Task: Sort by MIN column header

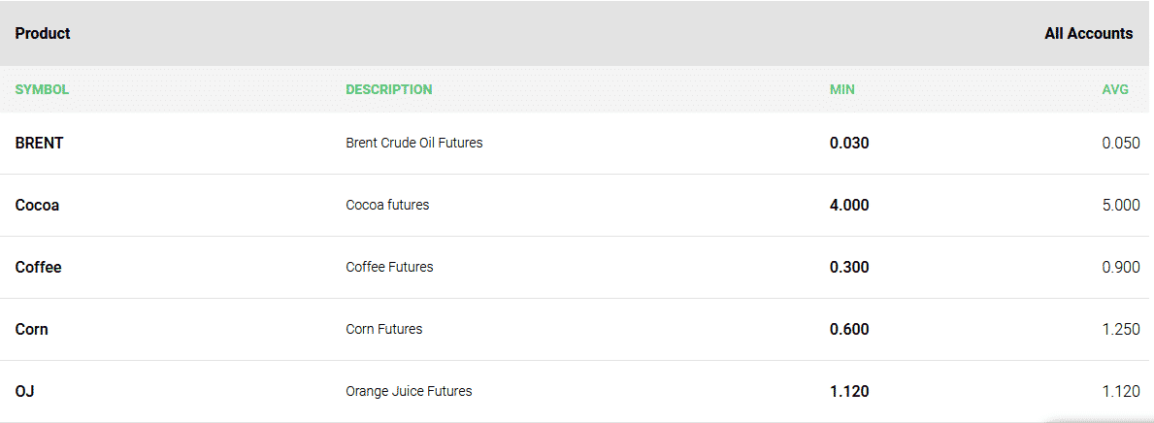Action: point(841,90)
